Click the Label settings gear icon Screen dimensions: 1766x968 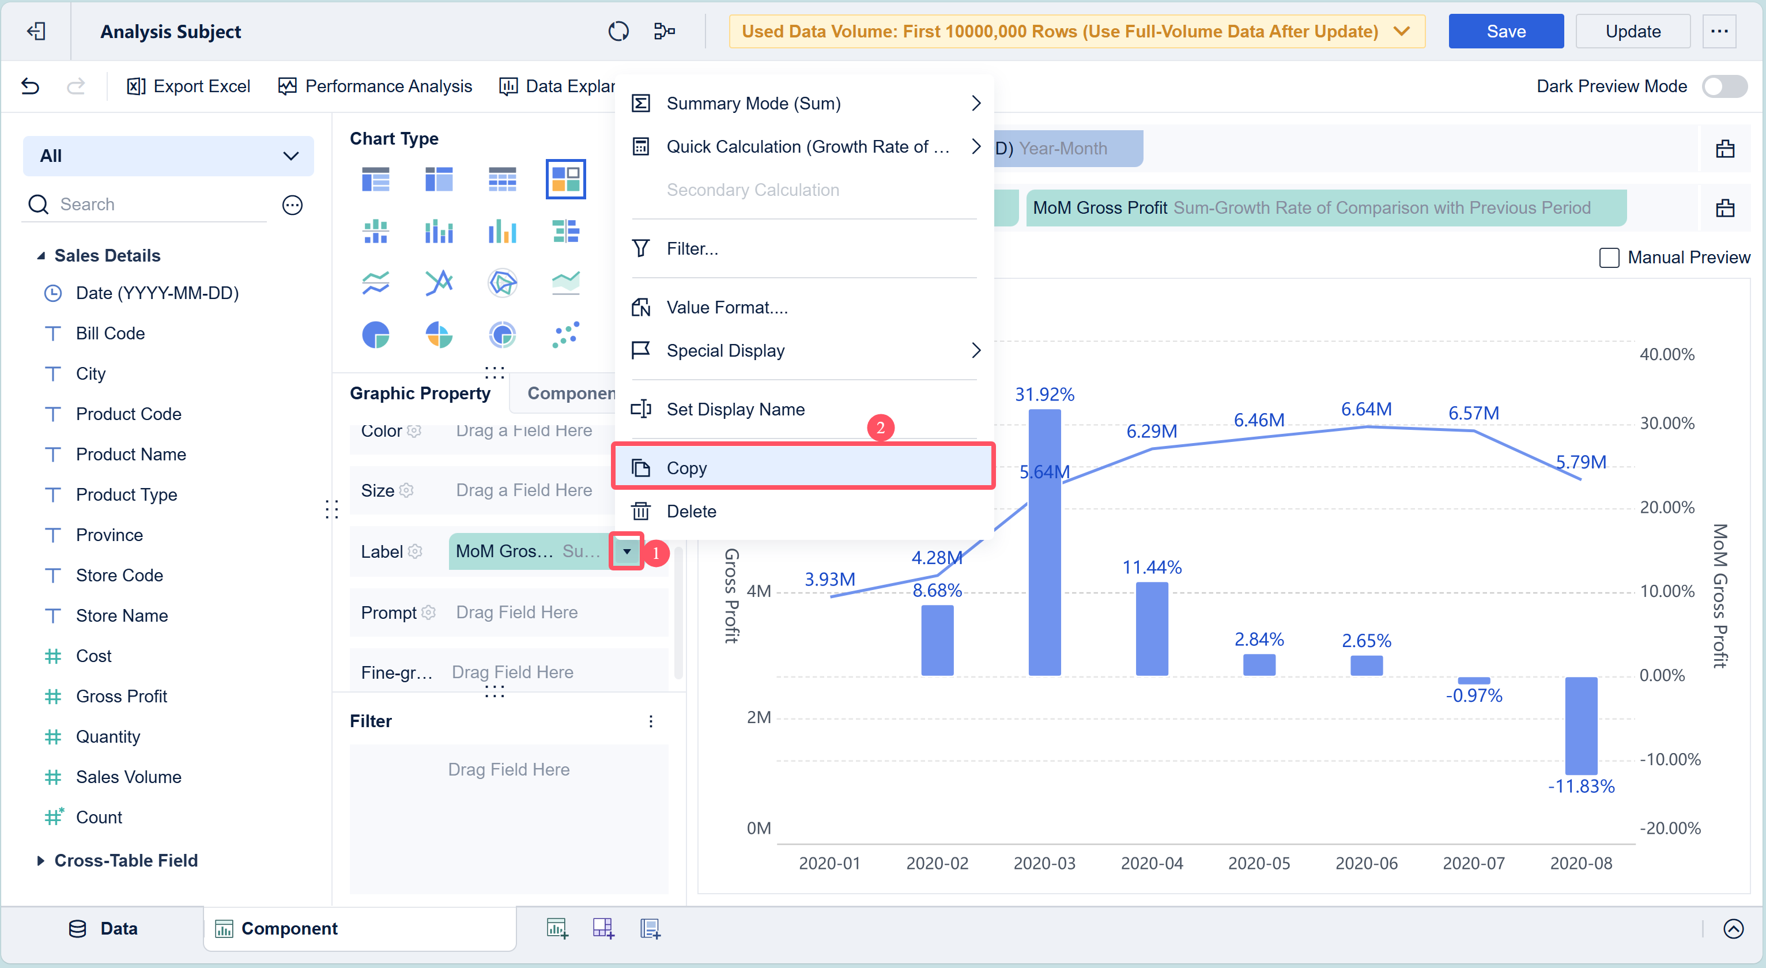point(415,551)
